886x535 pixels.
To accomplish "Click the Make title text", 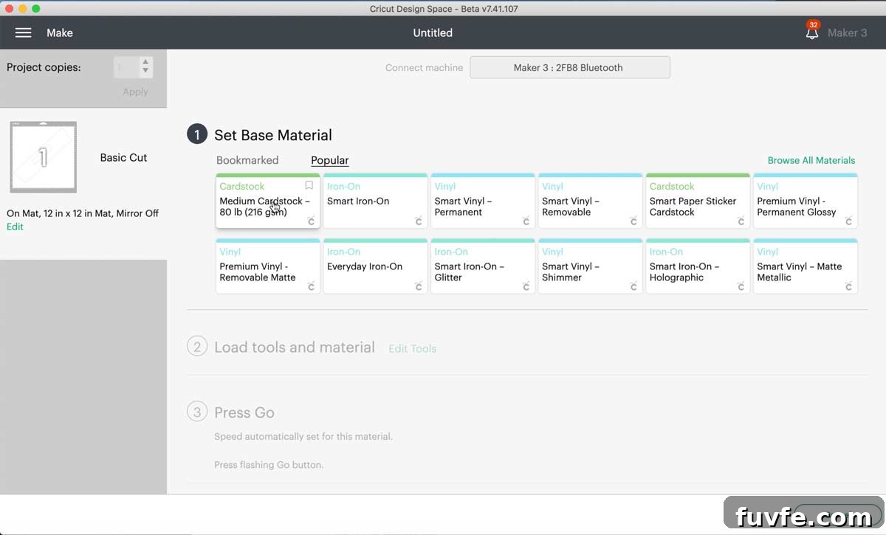I will pyautogui.click(x=60, y=32).
